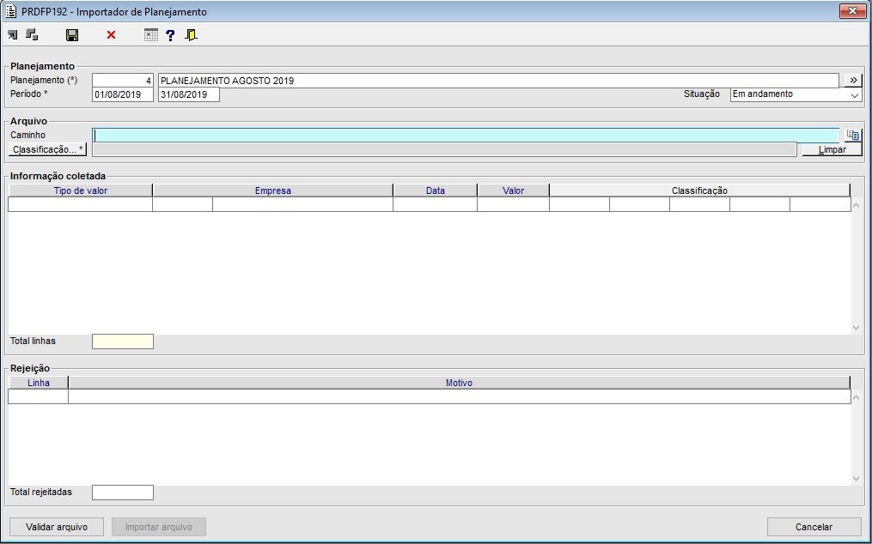Click the Data column header

click(x=435, y=190)
